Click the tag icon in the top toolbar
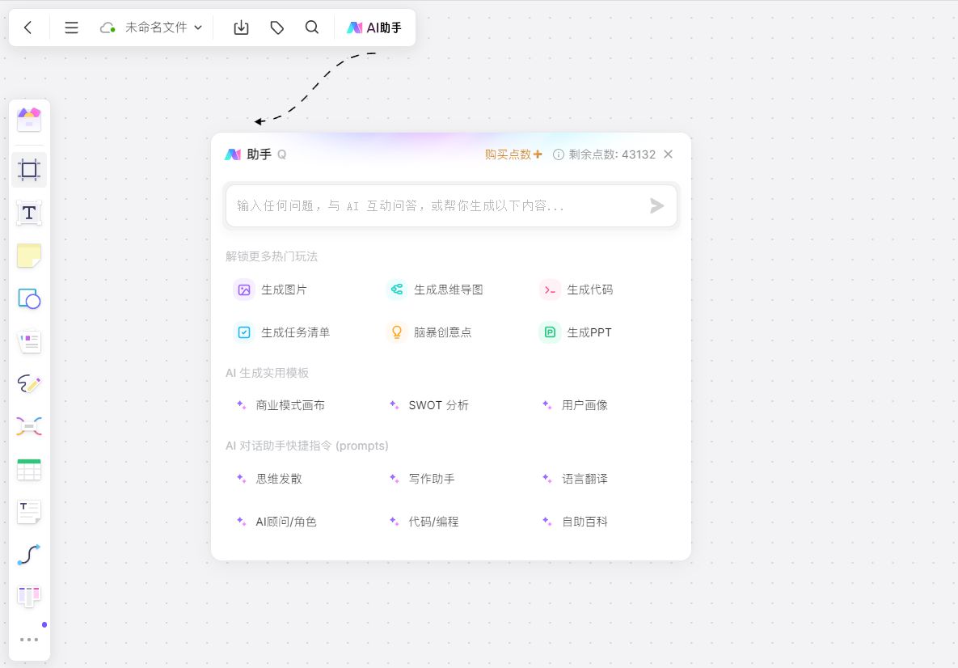 click(x=276, y=27)
